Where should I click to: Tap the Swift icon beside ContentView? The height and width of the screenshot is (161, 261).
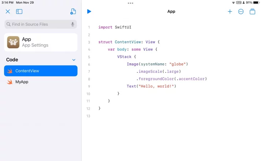click(x=10, y=71)
